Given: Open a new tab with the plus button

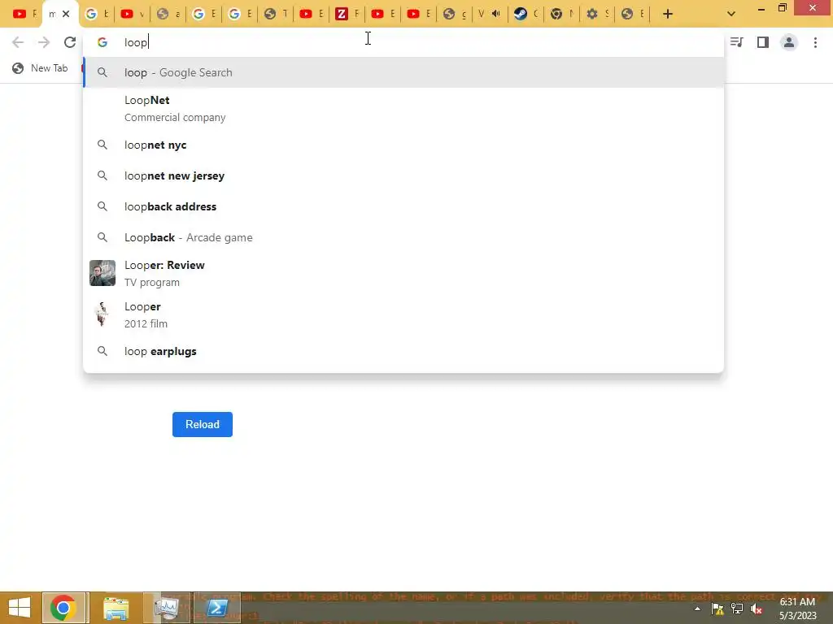Looking at the screenshot, I should (x=668, y=14).
